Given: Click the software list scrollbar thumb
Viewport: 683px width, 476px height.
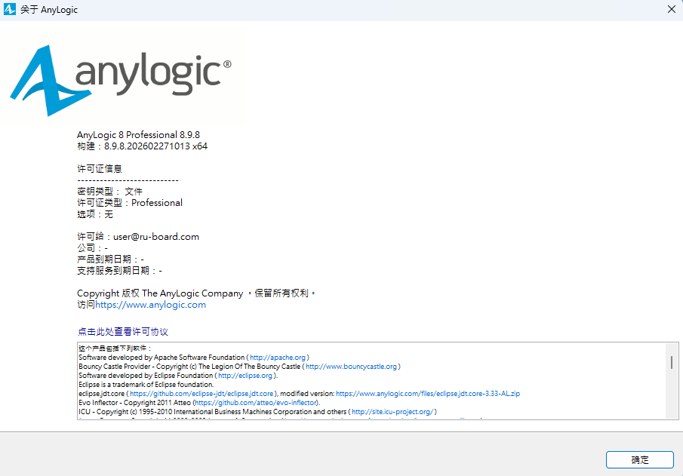Looking at the screenshot, I should [671, 362].
